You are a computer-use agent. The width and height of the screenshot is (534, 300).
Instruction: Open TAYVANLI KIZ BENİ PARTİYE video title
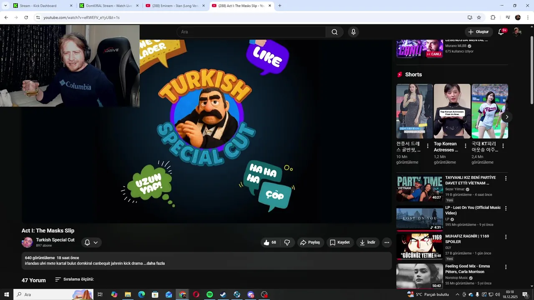point(470,180)
